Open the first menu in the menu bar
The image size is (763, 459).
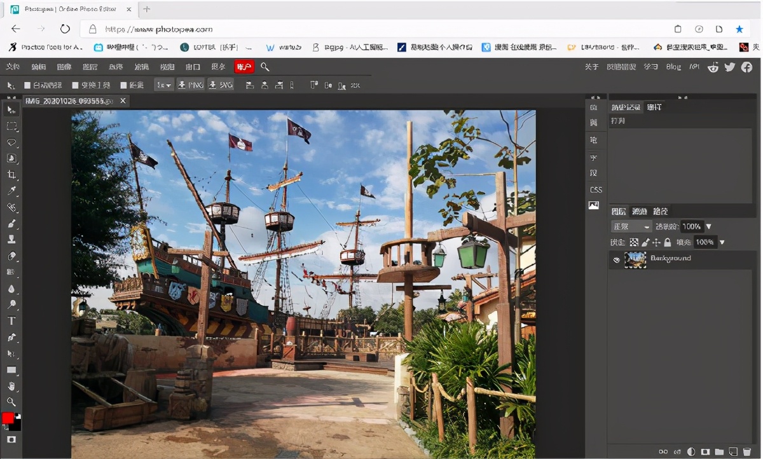pyautogui.click(x=13, y=67)
